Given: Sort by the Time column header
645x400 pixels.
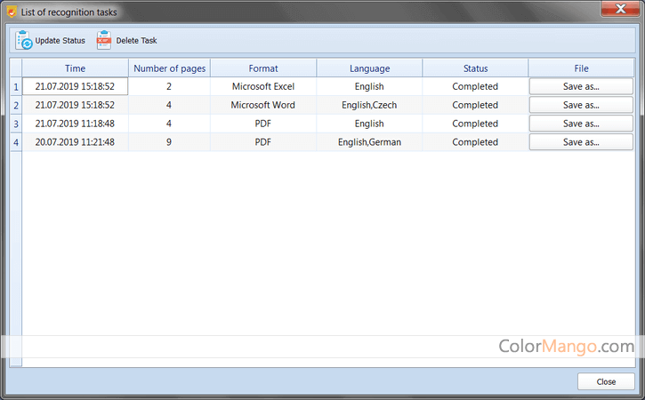Looking at the screenshot, I should (x=75, y=68).
